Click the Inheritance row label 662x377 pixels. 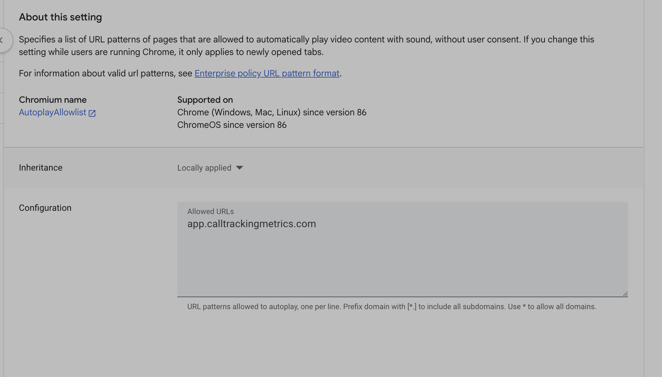point(41,168)
